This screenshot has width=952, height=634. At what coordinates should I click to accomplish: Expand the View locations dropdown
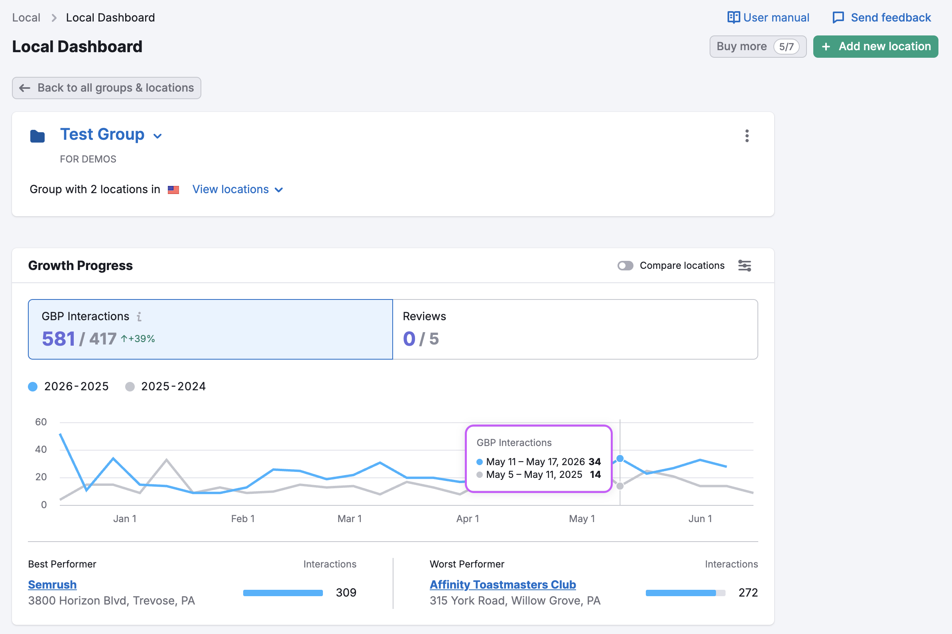(x=238, y=190)
